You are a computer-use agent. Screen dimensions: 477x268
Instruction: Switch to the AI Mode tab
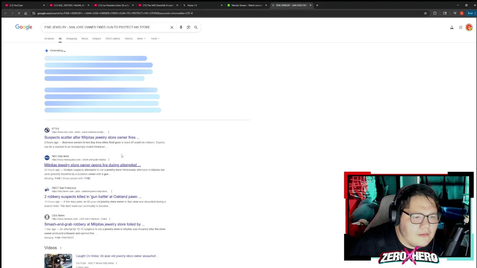click(x=49, y=38)
